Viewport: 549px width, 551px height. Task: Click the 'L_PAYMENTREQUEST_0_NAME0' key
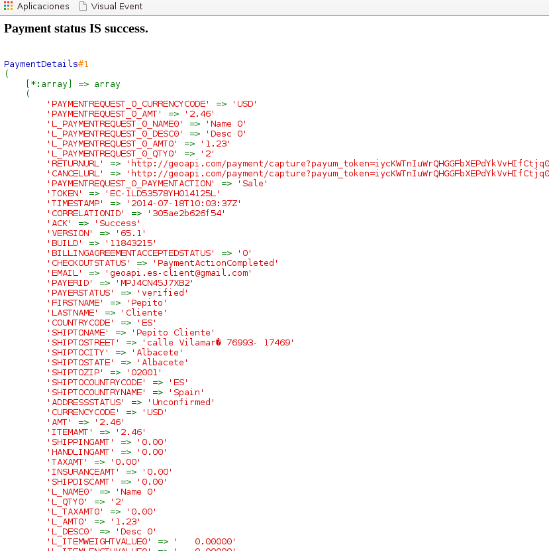(x=115, y=124)
